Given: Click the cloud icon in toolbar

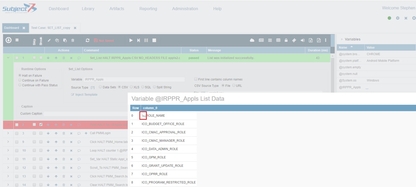Looking at the screenshot, I should [x=252, y=40].
